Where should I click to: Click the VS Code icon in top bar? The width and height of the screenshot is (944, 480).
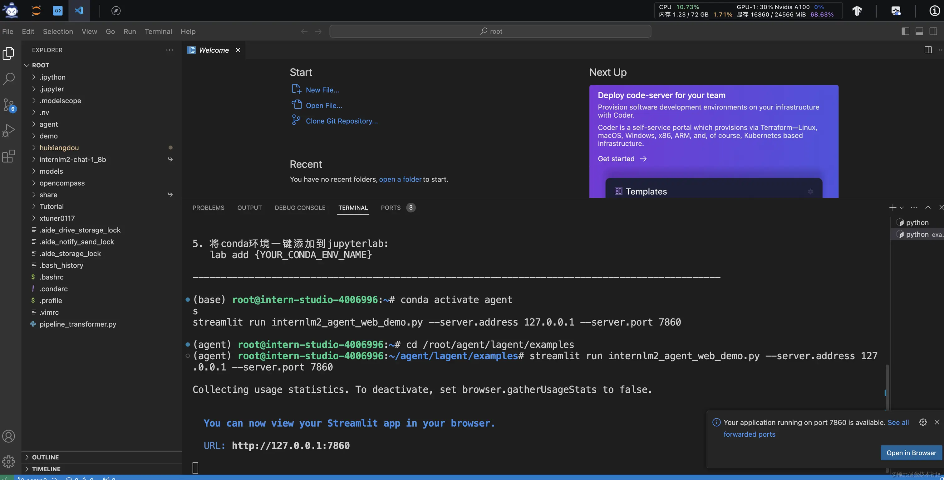tap(79, 11)
